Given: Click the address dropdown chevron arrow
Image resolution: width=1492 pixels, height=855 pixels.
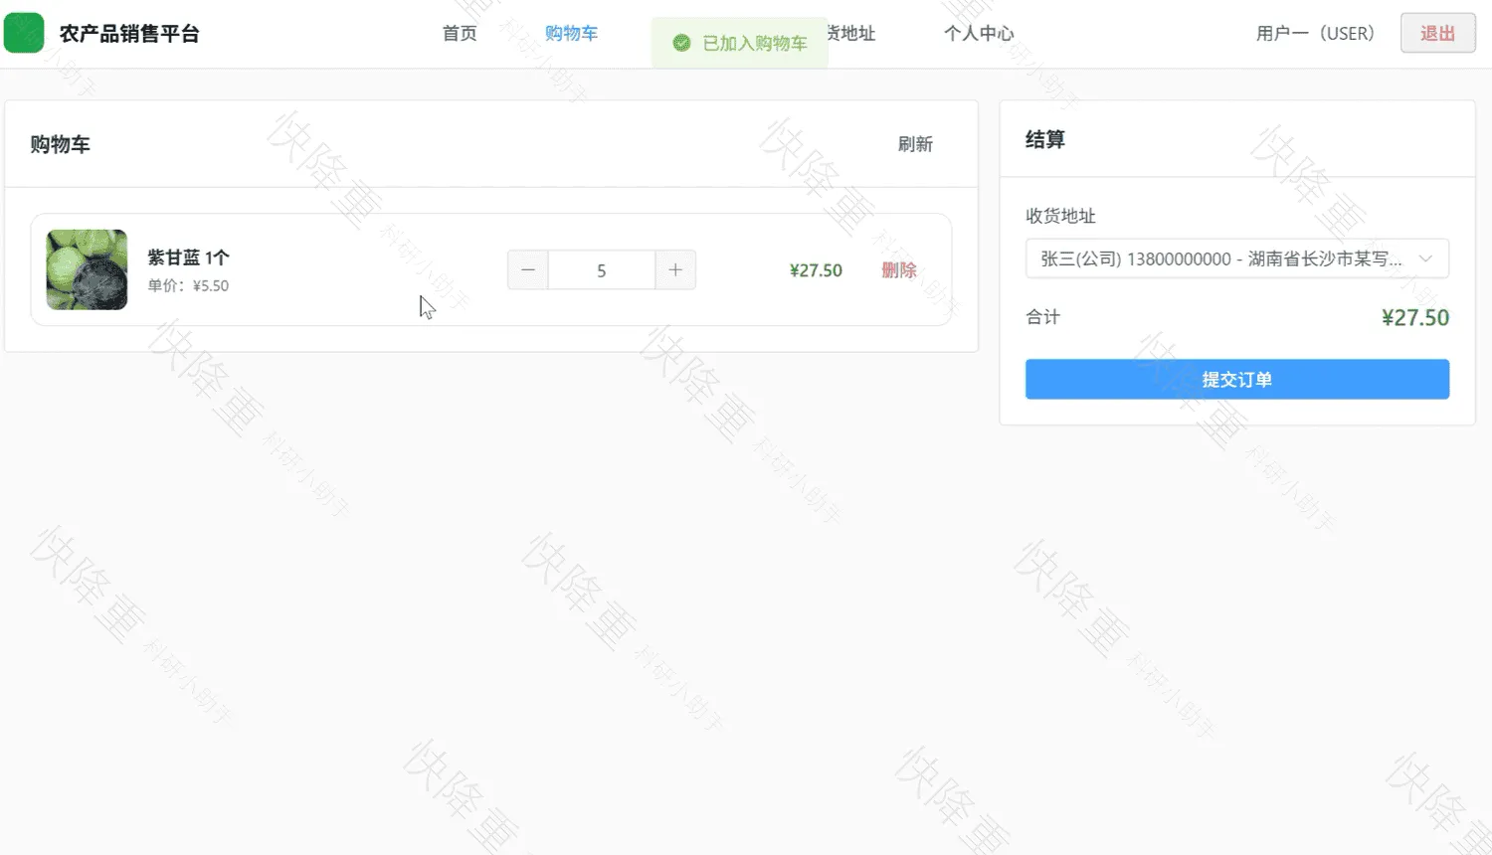Looking at the screenshot, I should coord(1425,258).
